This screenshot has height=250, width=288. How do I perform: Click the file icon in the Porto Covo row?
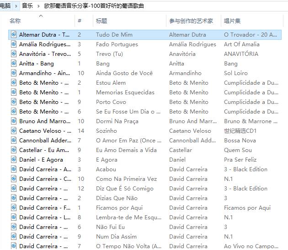pos(14,102)
